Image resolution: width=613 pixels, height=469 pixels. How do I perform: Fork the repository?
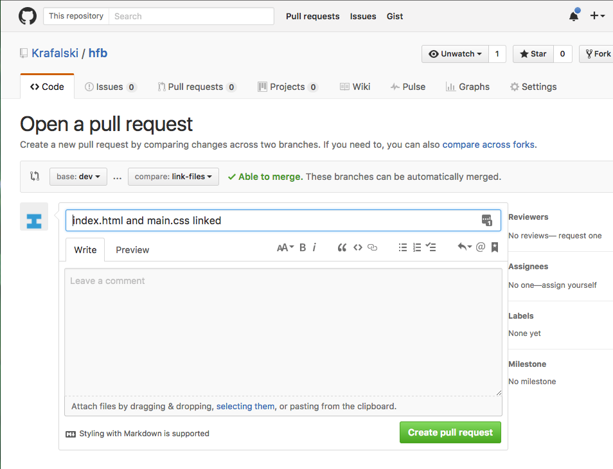point(596,54)
